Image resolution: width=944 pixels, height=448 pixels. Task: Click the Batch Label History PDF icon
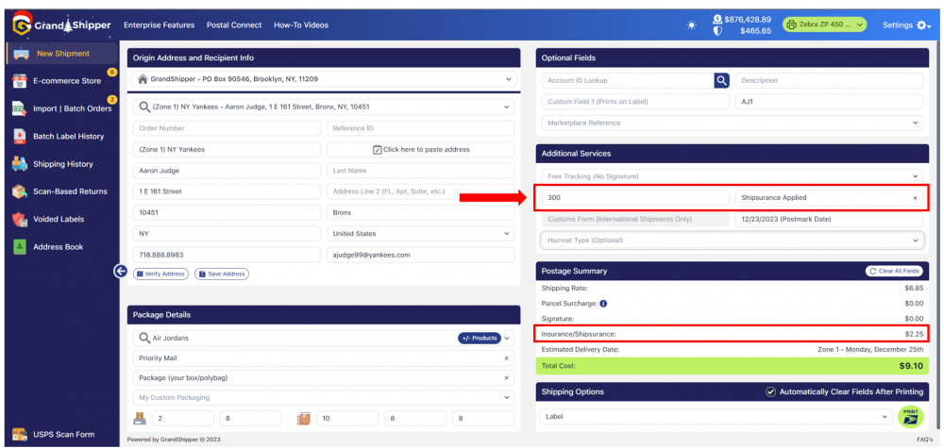pyautogui.click(x=20, y=137)
